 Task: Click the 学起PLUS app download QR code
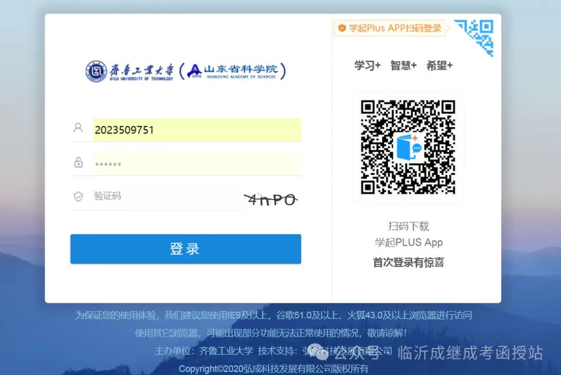[408, 147]
